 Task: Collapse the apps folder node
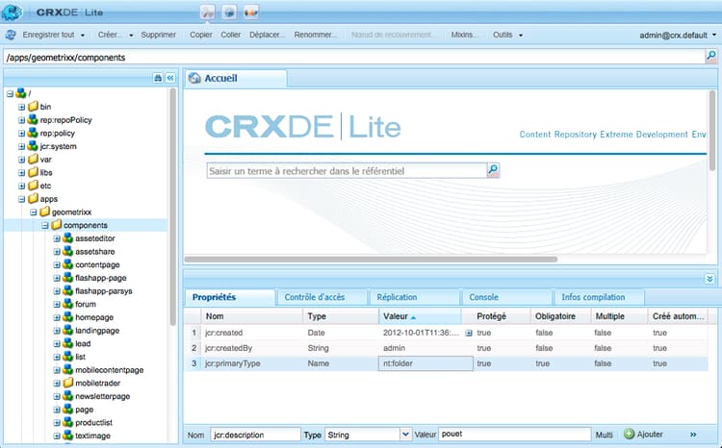tap(21, 199)
